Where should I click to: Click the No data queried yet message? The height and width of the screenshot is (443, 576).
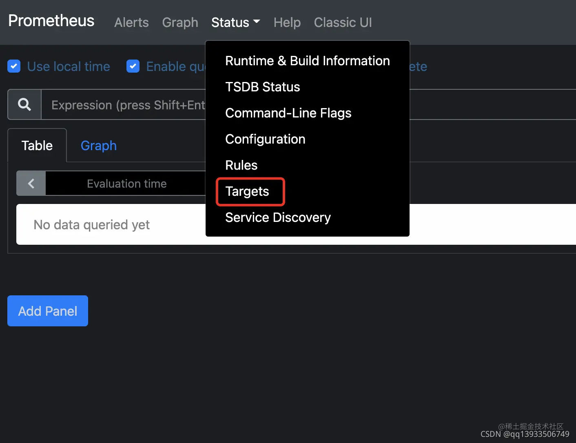pos(92,224)
